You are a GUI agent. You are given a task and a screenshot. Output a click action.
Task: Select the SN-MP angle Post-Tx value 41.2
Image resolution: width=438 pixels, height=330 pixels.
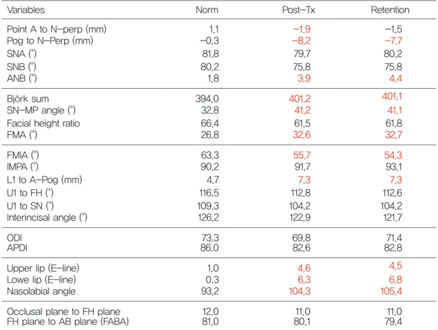tap(302, 110)
